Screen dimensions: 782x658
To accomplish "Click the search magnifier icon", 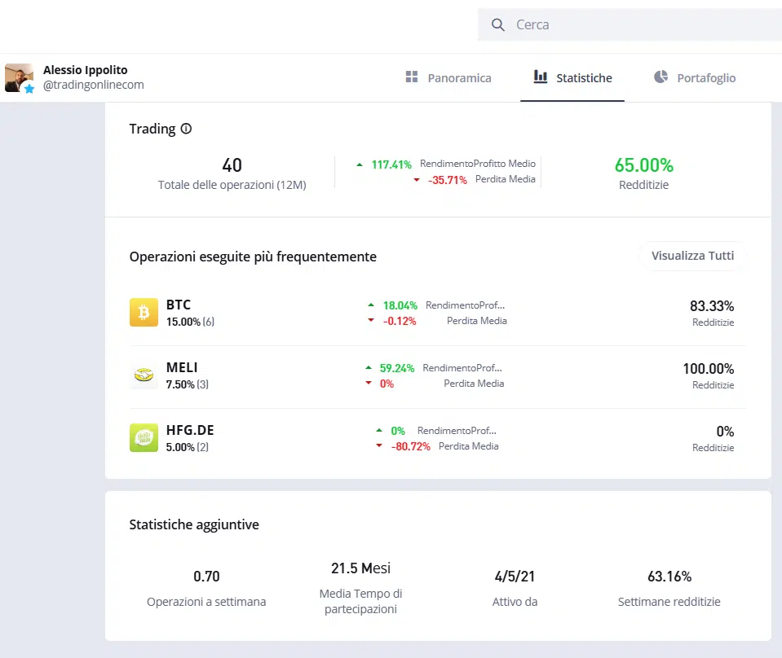I will (498, 24).
